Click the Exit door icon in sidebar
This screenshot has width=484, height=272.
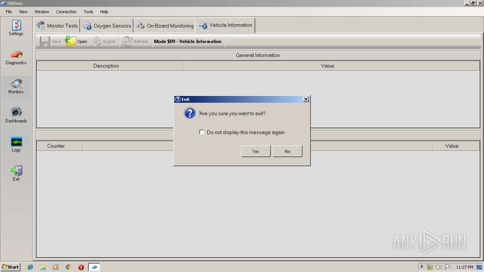(16, 173)
